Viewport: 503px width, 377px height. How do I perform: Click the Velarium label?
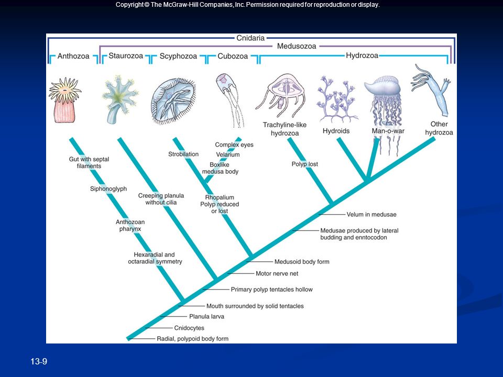(x=228, y=154)
